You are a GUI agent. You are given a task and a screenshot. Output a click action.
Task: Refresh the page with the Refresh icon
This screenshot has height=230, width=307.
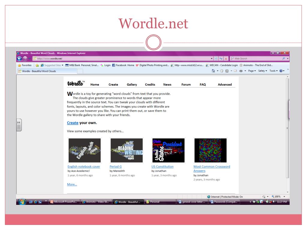(x=221, y=58)
